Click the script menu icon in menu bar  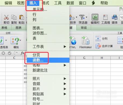tap(93, 3)
